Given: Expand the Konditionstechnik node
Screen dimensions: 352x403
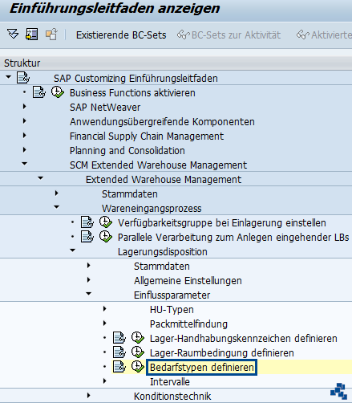Looking at the screenshot, I should 89,396.
